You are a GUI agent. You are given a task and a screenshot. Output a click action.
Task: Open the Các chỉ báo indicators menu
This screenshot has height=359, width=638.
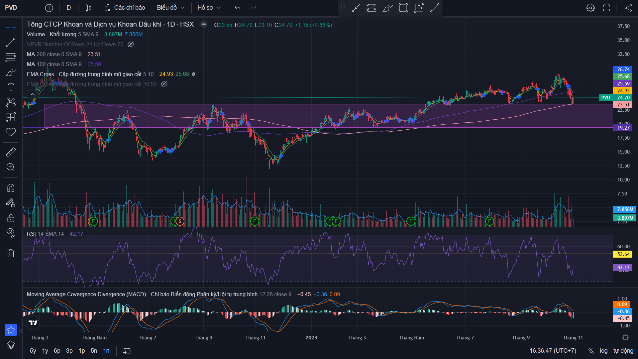point(125,8)
